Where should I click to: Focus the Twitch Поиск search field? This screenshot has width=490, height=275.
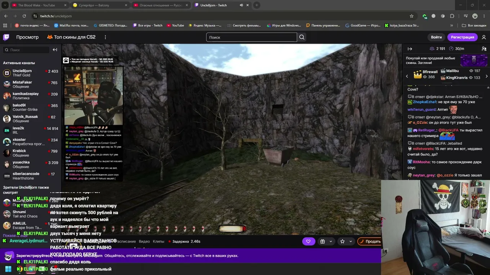click(x=252, y=37)
